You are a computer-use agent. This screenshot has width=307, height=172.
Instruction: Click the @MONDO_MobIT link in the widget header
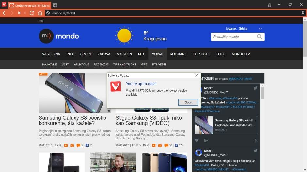tap(241, 79)
